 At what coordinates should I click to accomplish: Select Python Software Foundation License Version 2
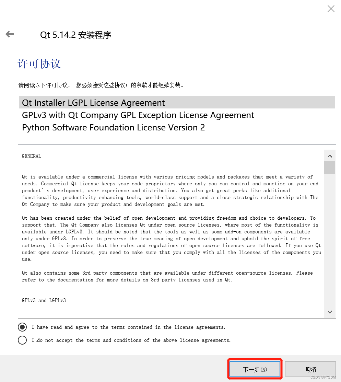(177, 127)
